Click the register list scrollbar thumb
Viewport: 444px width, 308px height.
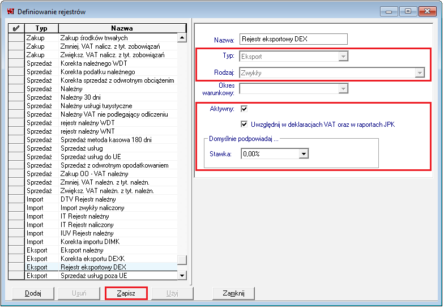pos(182,260)
